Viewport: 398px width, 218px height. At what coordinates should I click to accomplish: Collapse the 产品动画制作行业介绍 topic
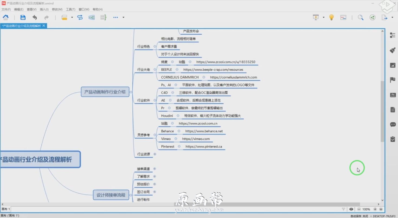click(x=131, y=92)
